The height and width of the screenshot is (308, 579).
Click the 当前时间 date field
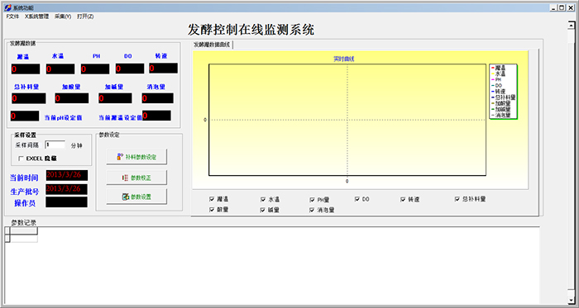[67, 175]
